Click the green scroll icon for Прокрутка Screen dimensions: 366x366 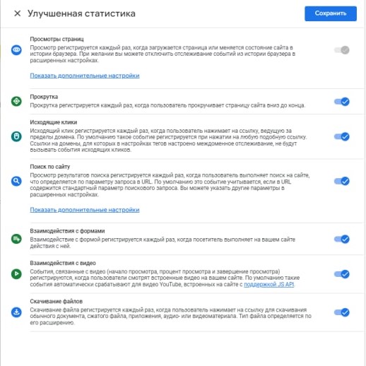point(16,101)
